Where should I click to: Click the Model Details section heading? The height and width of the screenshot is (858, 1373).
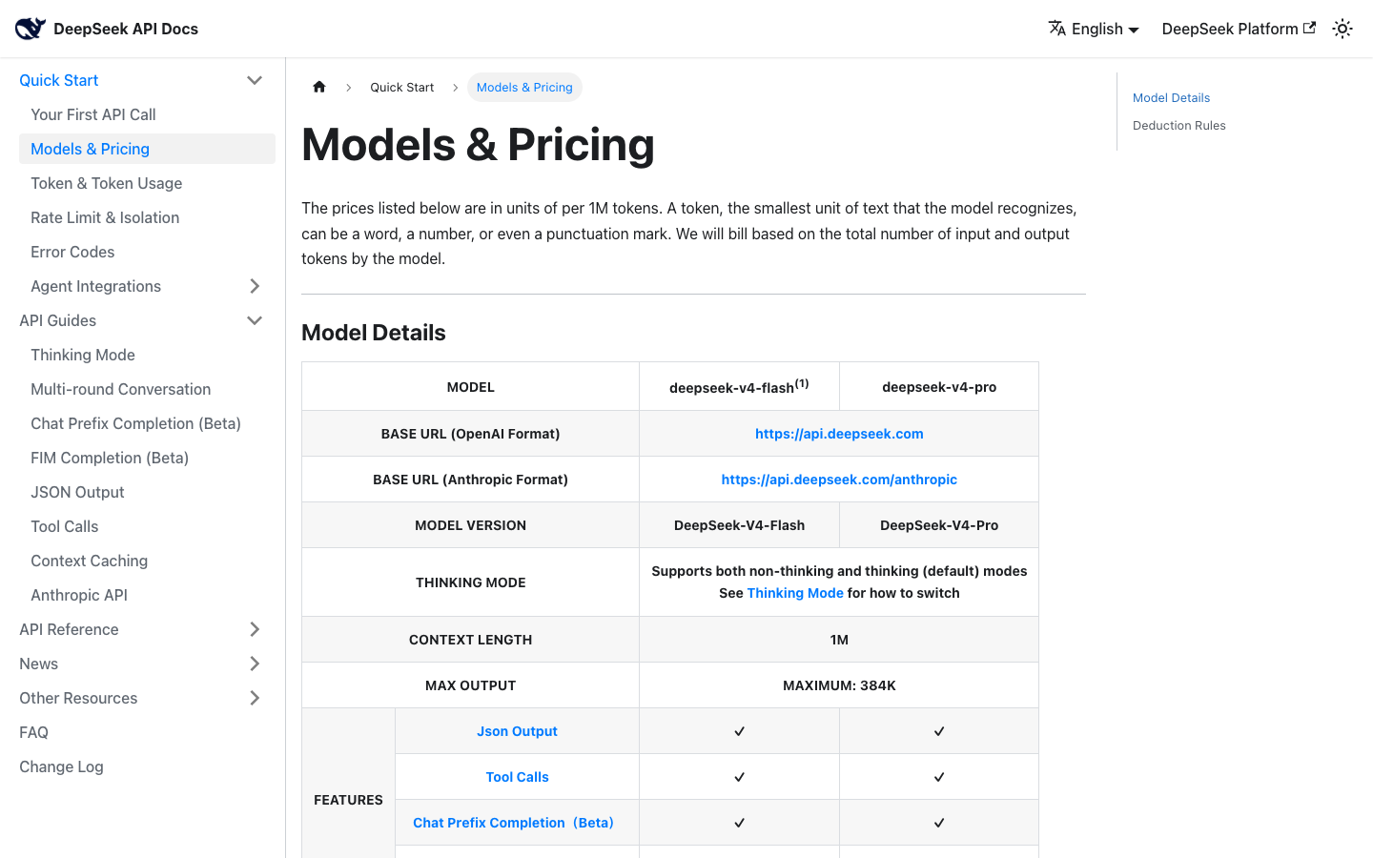point(374,333)
